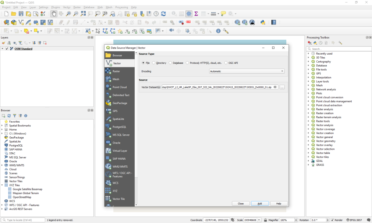Browse for vector dataset with ellipsis button
372x223 pixels.
(x=282, y=87)
